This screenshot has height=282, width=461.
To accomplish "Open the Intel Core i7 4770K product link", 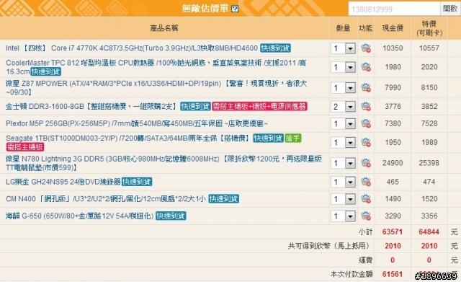I will 132,48.
